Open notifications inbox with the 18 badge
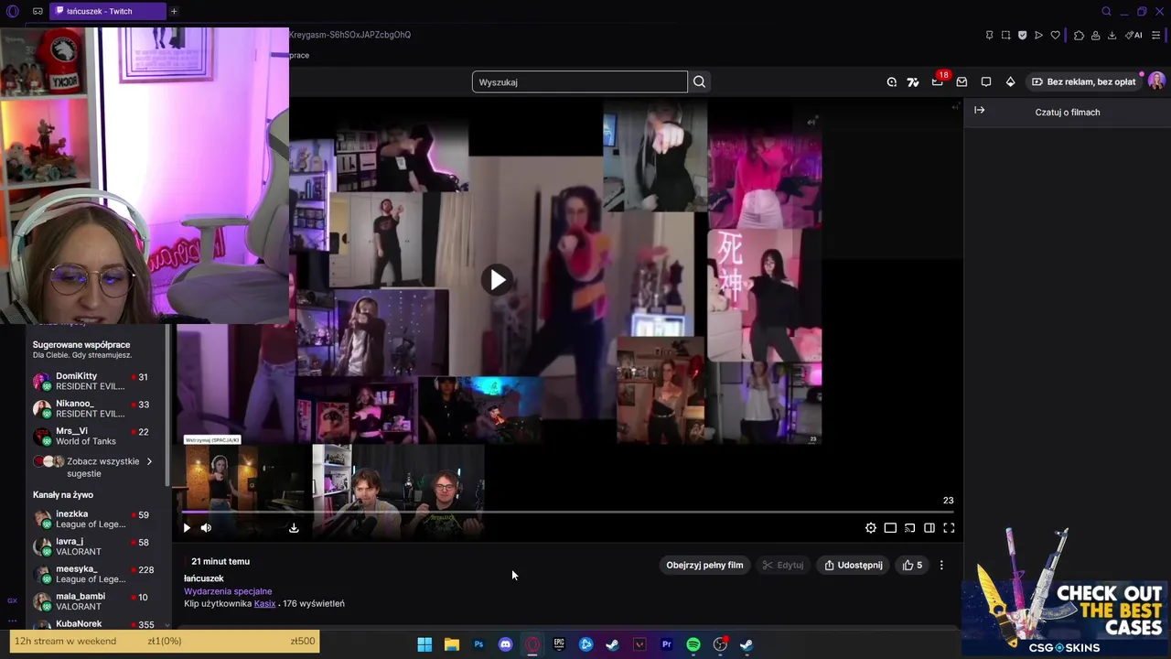1171x659 pixels. 938,81
